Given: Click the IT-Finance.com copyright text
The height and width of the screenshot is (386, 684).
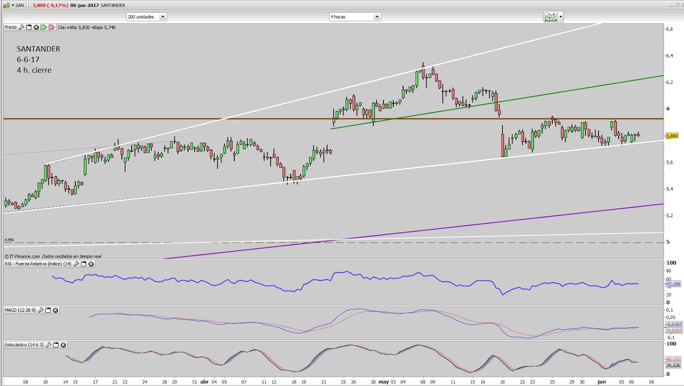Looking at the screenshot, I should 22,256.
